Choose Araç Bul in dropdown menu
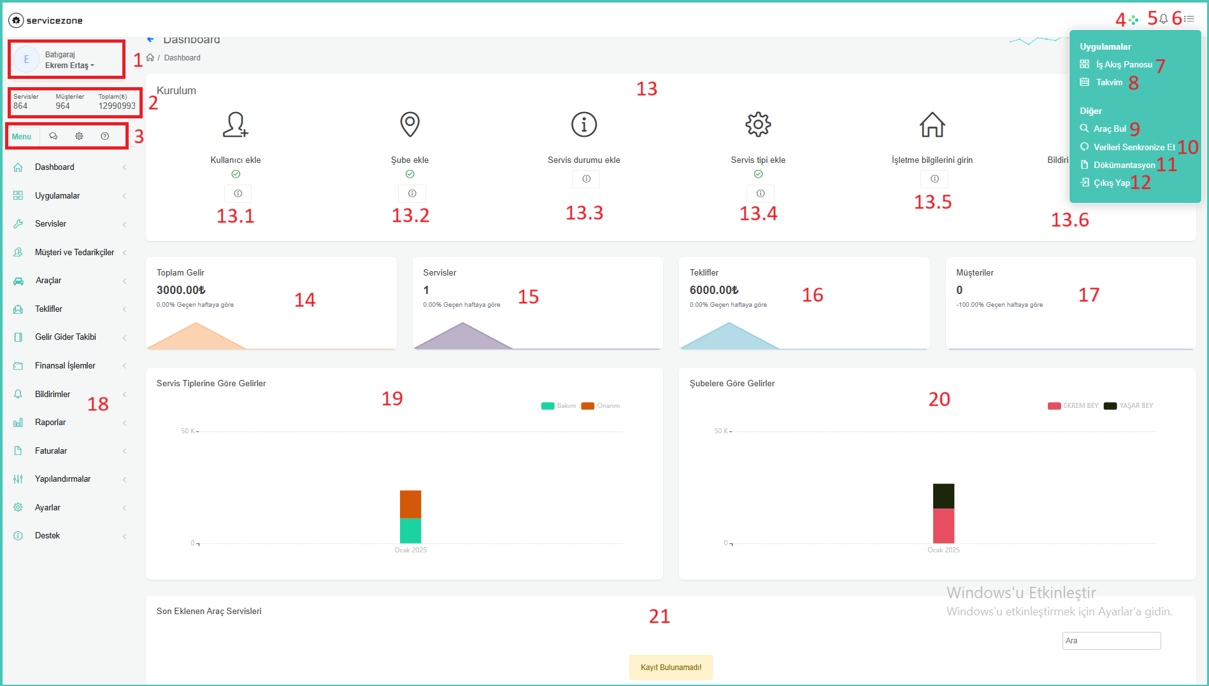Image resolution: width=1209 pixels, height=686 pixels. coord(1103,129)
